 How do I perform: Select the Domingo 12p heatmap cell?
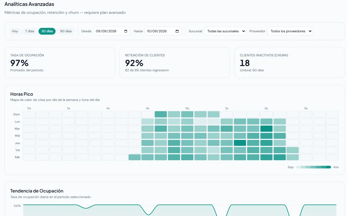coord(187,114)
